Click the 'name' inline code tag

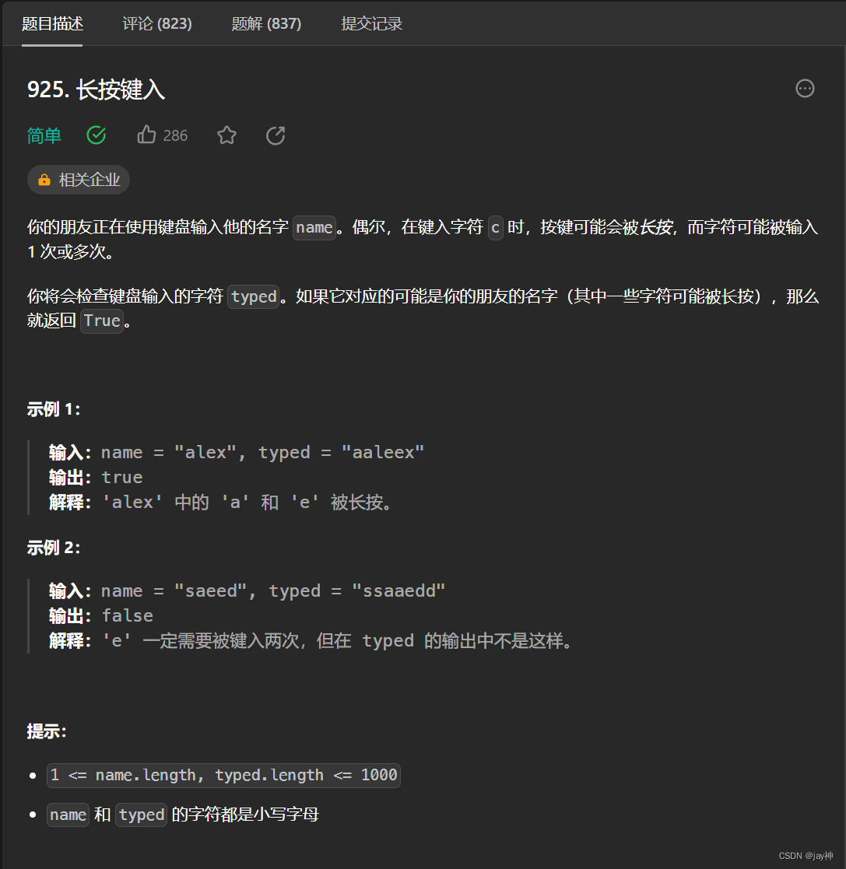(314, 227)
